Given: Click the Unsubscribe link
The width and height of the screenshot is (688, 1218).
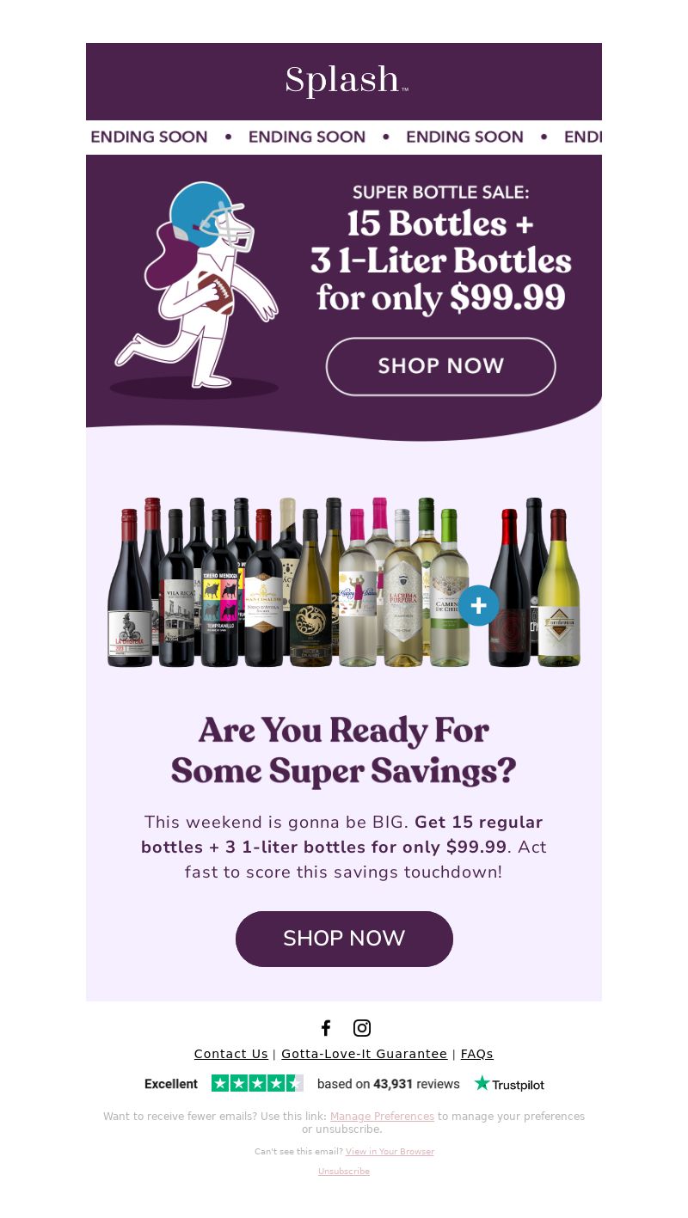Looking at the screenshot, I should (x=344, y=1172).
